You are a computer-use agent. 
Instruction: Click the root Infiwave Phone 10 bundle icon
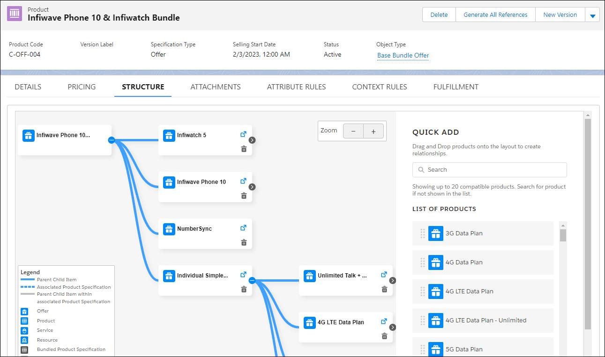click(29, 136)
